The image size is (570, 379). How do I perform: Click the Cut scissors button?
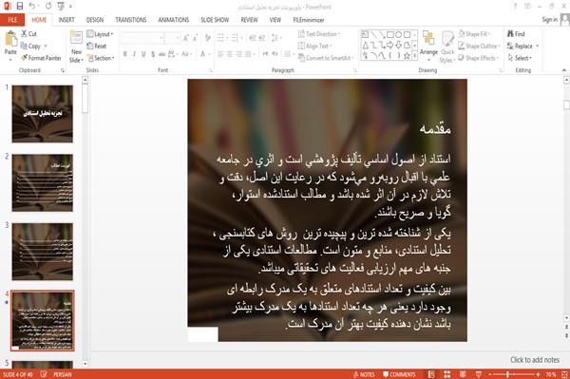[28, 34]
